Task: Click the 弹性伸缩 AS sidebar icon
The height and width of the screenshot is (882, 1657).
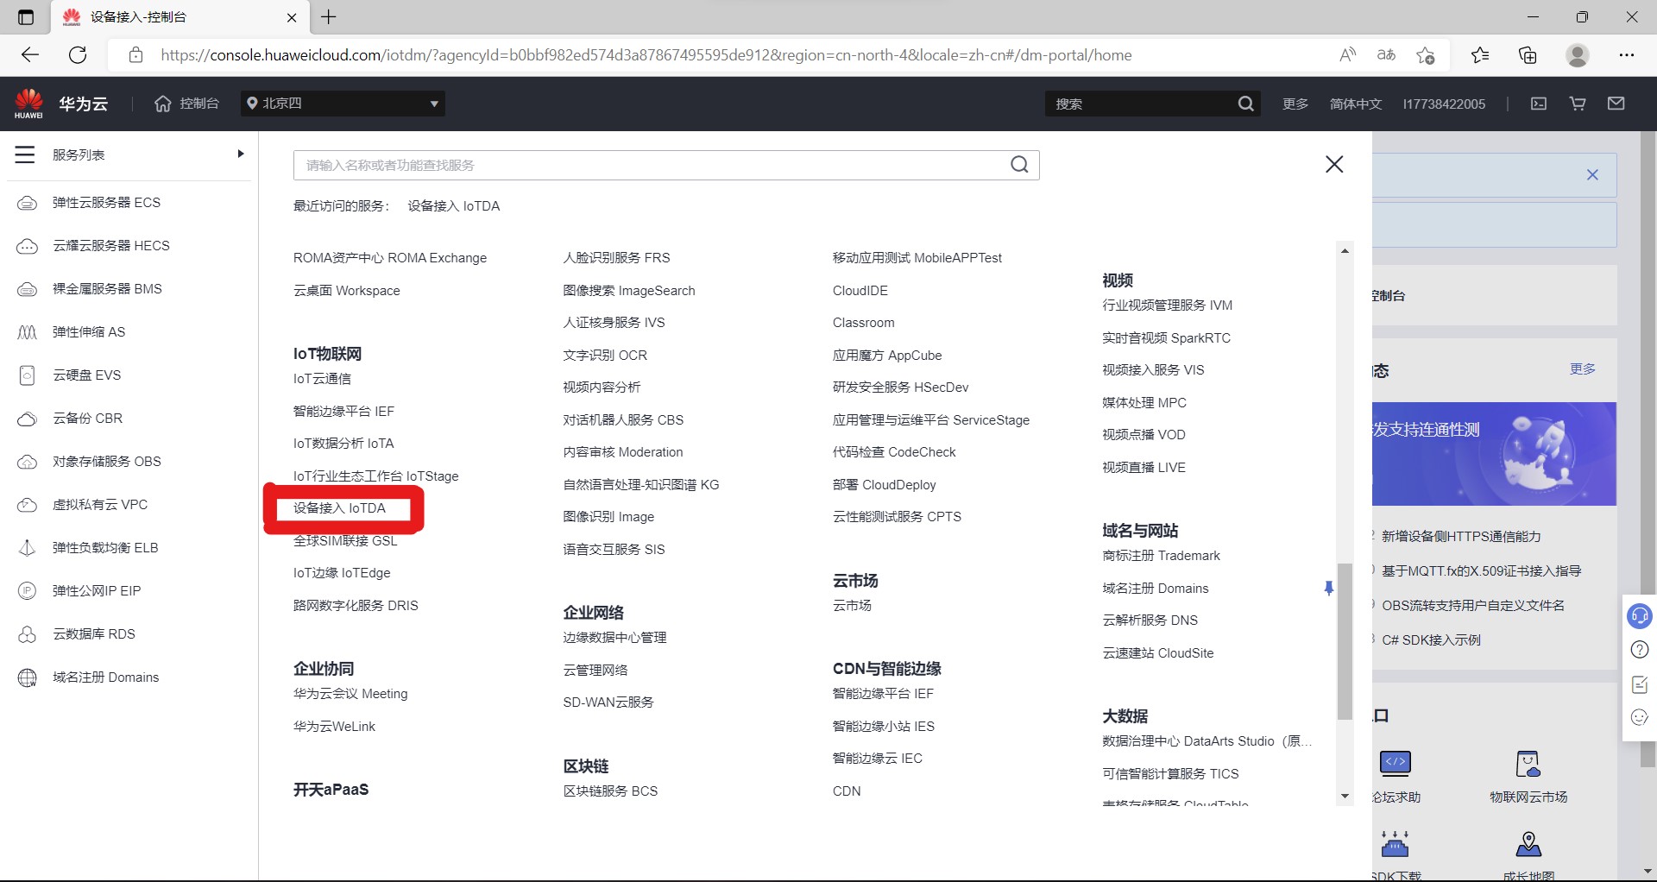Action: 28,332
